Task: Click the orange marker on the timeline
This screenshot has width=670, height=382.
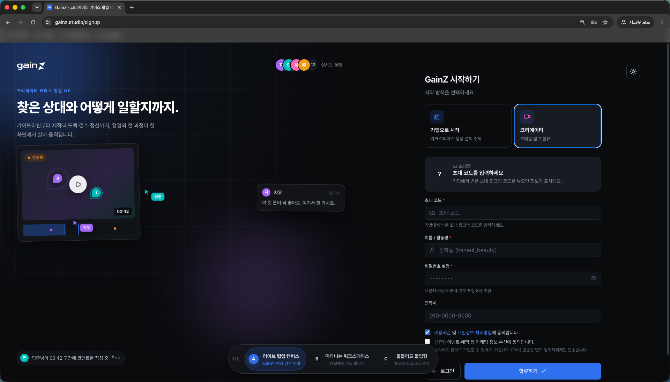Action: pos(115,228)
